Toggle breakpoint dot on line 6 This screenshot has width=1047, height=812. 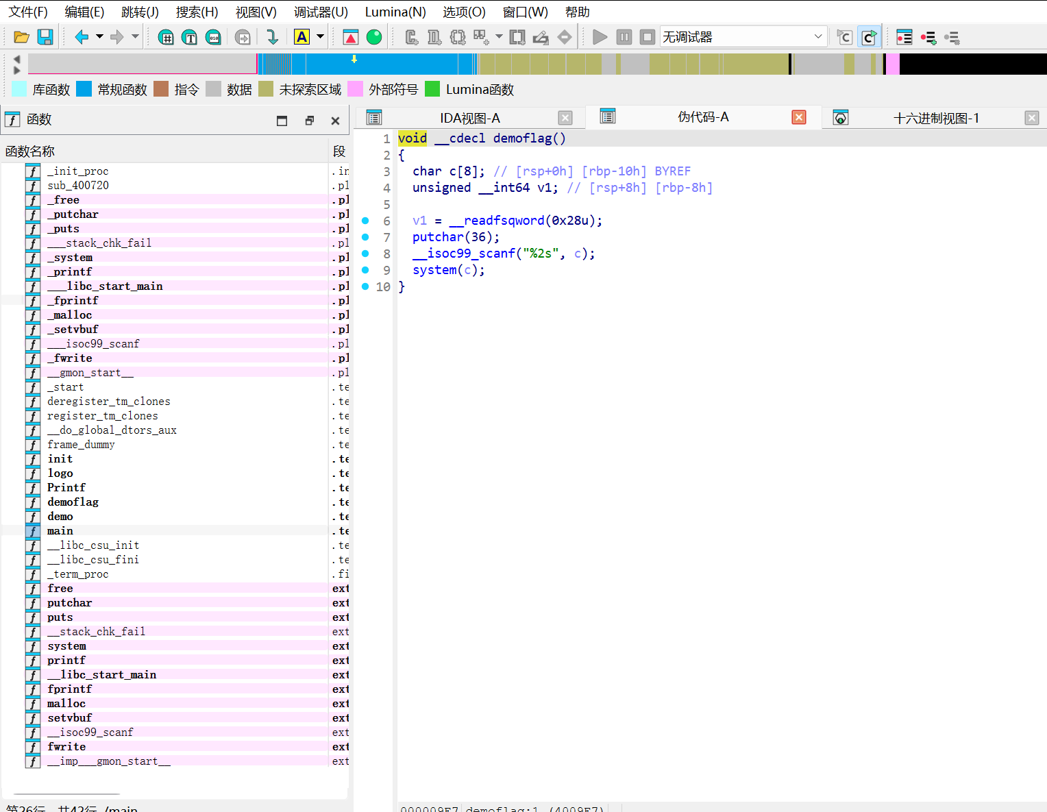365,221
